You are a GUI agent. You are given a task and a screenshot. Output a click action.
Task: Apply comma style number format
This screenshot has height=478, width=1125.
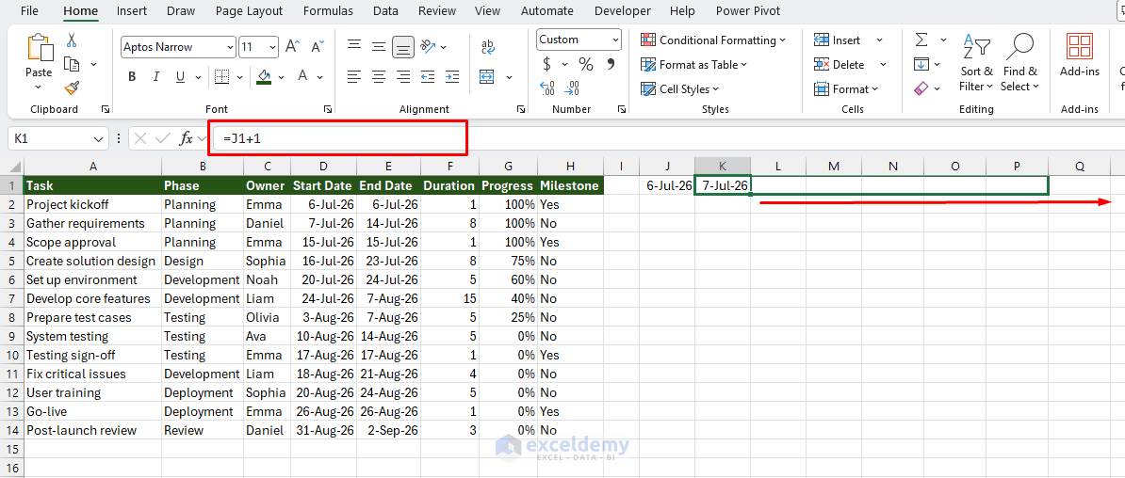(611, 65)
